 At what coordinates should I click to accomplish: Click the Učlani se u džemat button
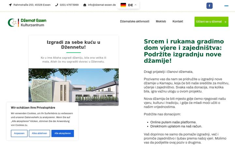[211, 22]
